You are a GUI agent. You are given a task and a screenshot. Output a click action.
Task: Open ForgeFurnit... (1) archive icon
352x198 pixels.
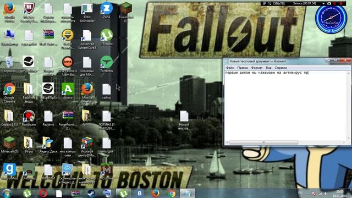(68, 116)
